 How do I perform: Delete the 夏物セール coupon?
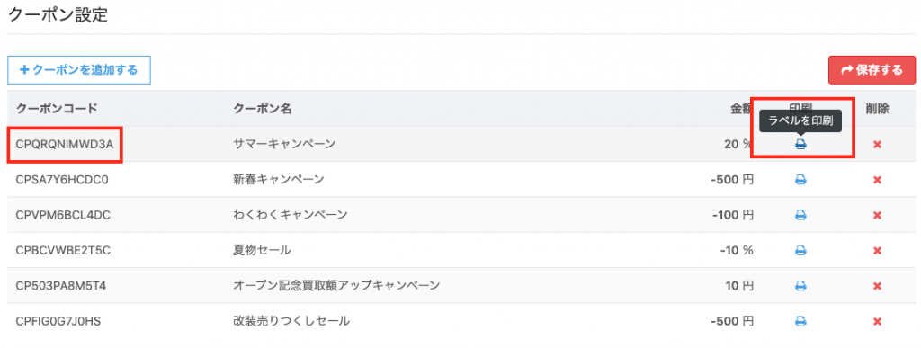(877, 251)
